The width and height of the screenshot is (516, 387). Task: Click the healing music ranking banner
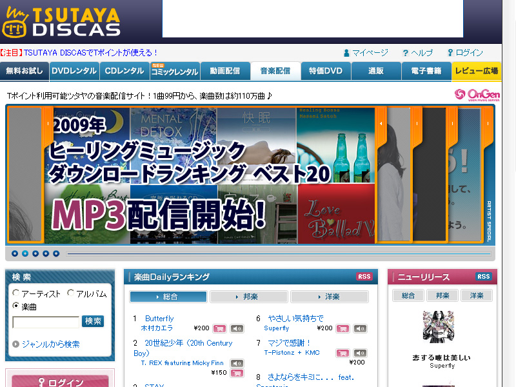(x=210, y=175)
